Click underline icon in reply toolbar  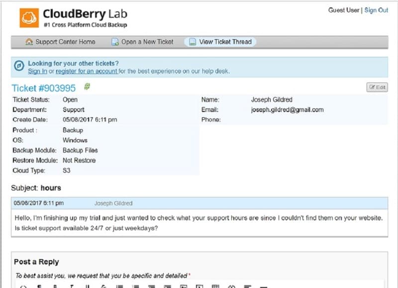[x=88, y=287]
